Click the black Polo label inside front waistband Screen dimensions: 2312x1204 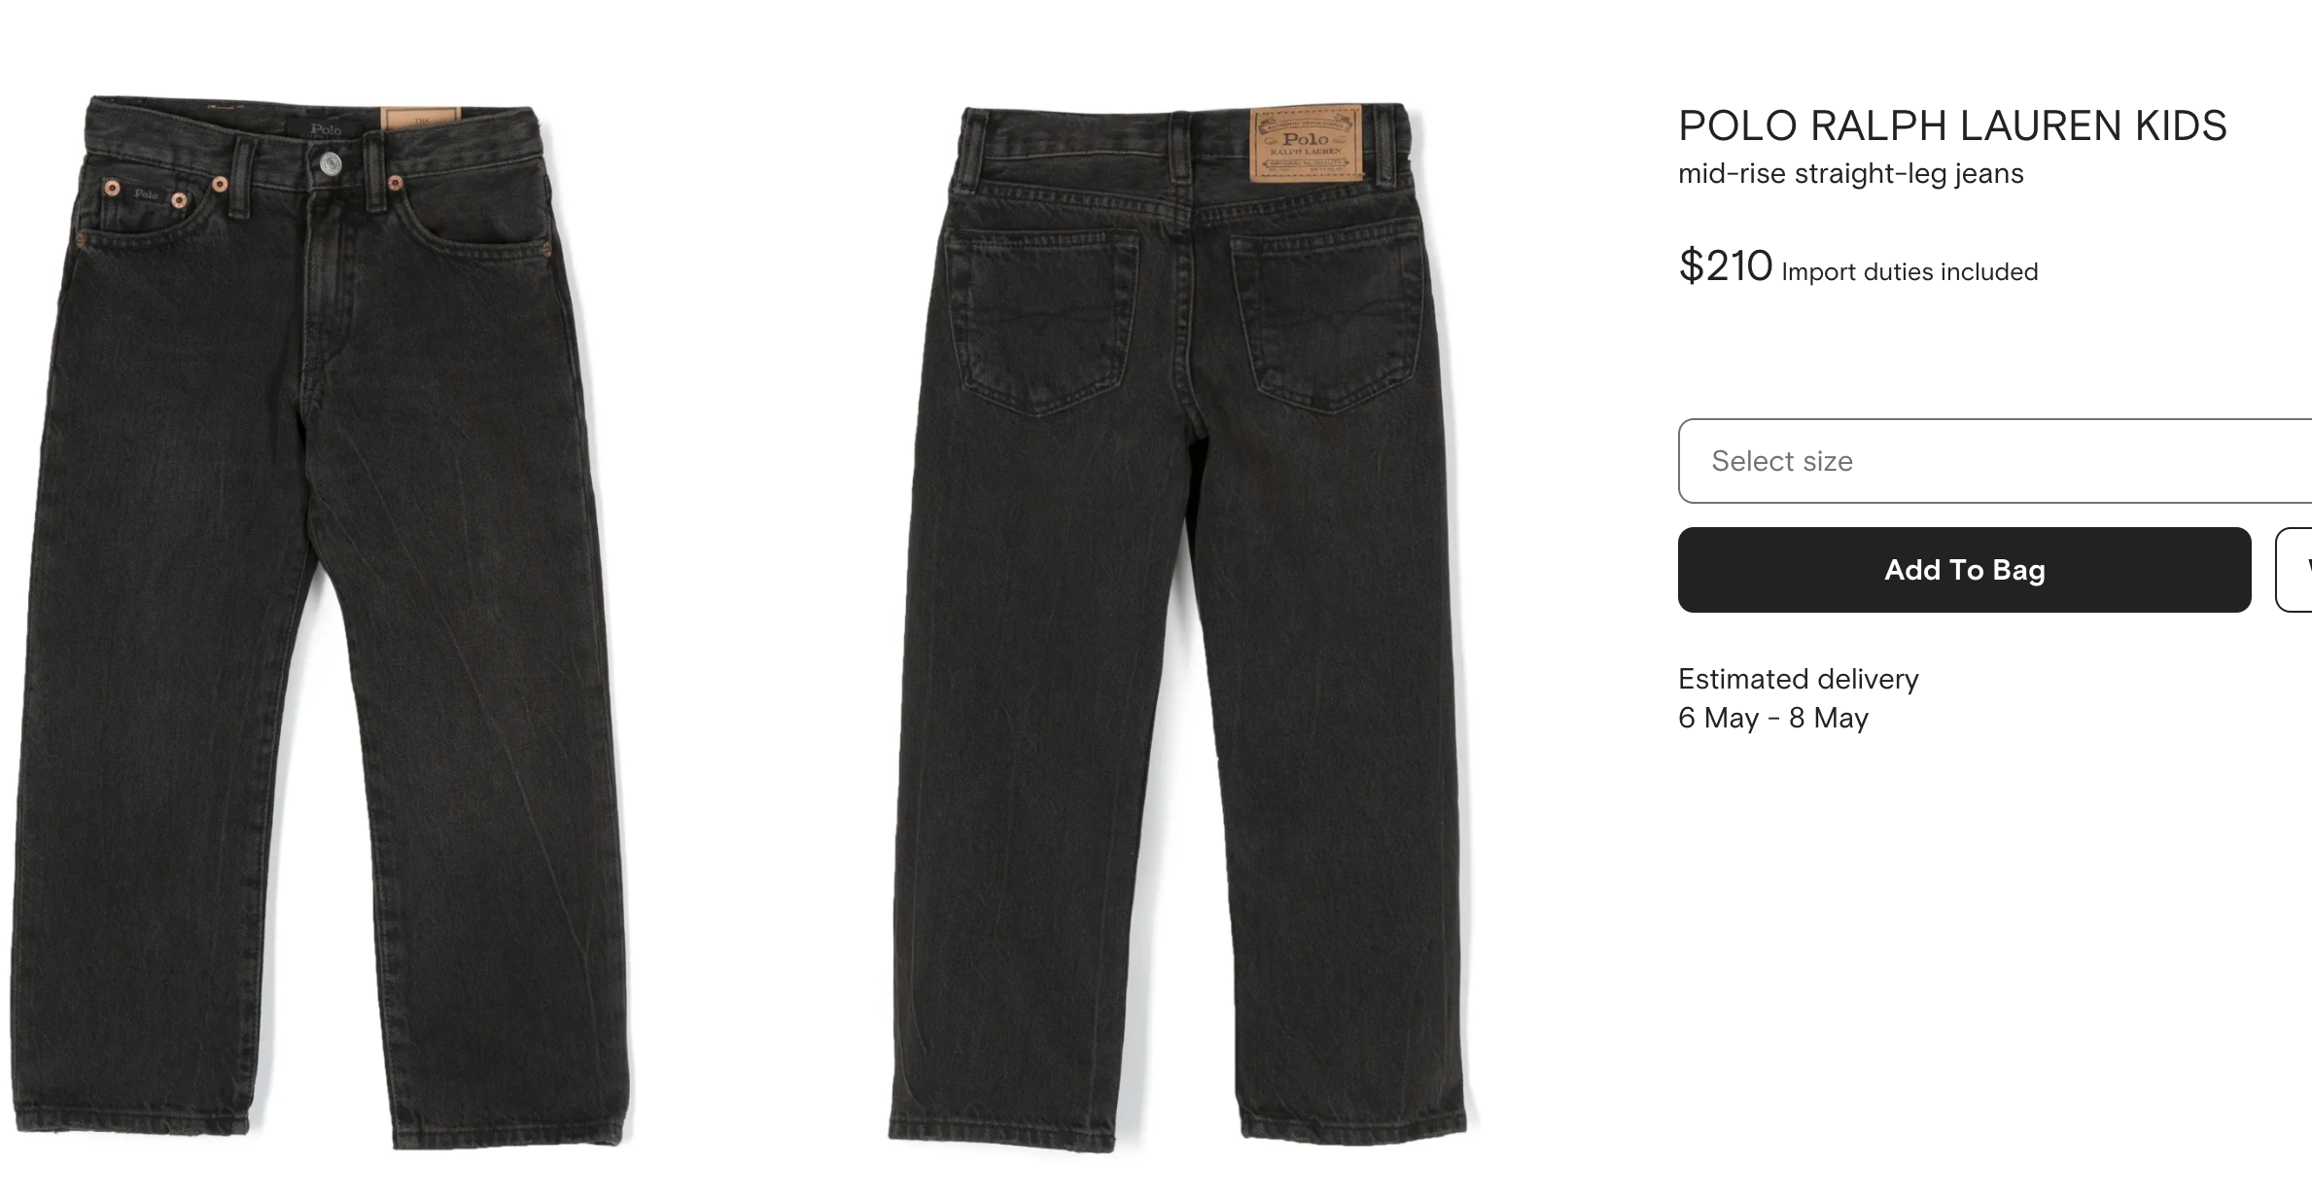[324, 129]
